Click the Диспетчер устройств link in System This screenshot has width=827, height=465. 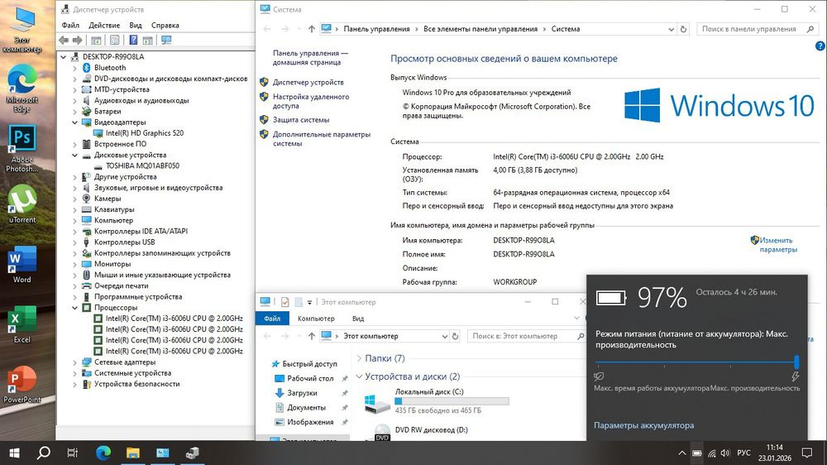pyautogui.click(x=308, y=83)
